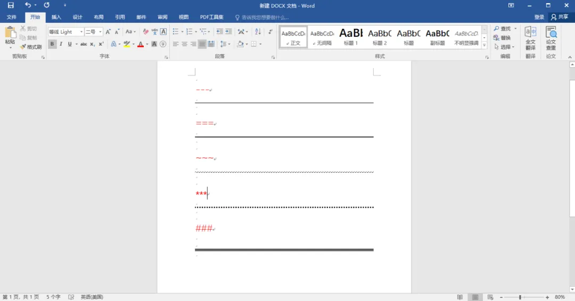The image size is (575, 301).
Task: Click the Format Painter (格式刷) tool
Action: (x=31, y=47)
